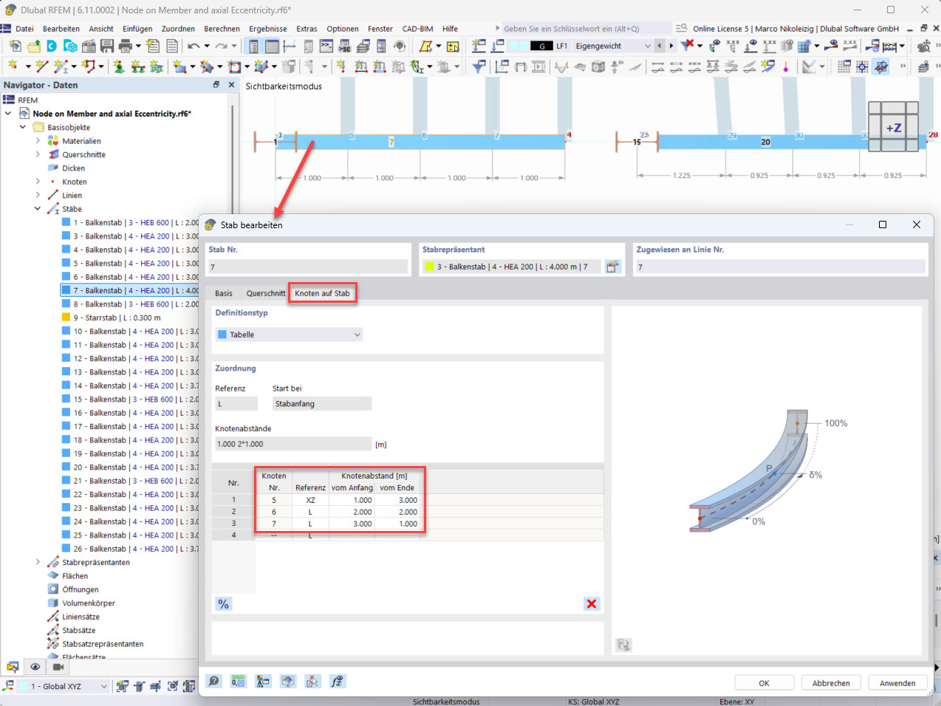Open the Dlubal Center icon in the toolbar

point(52,46)
